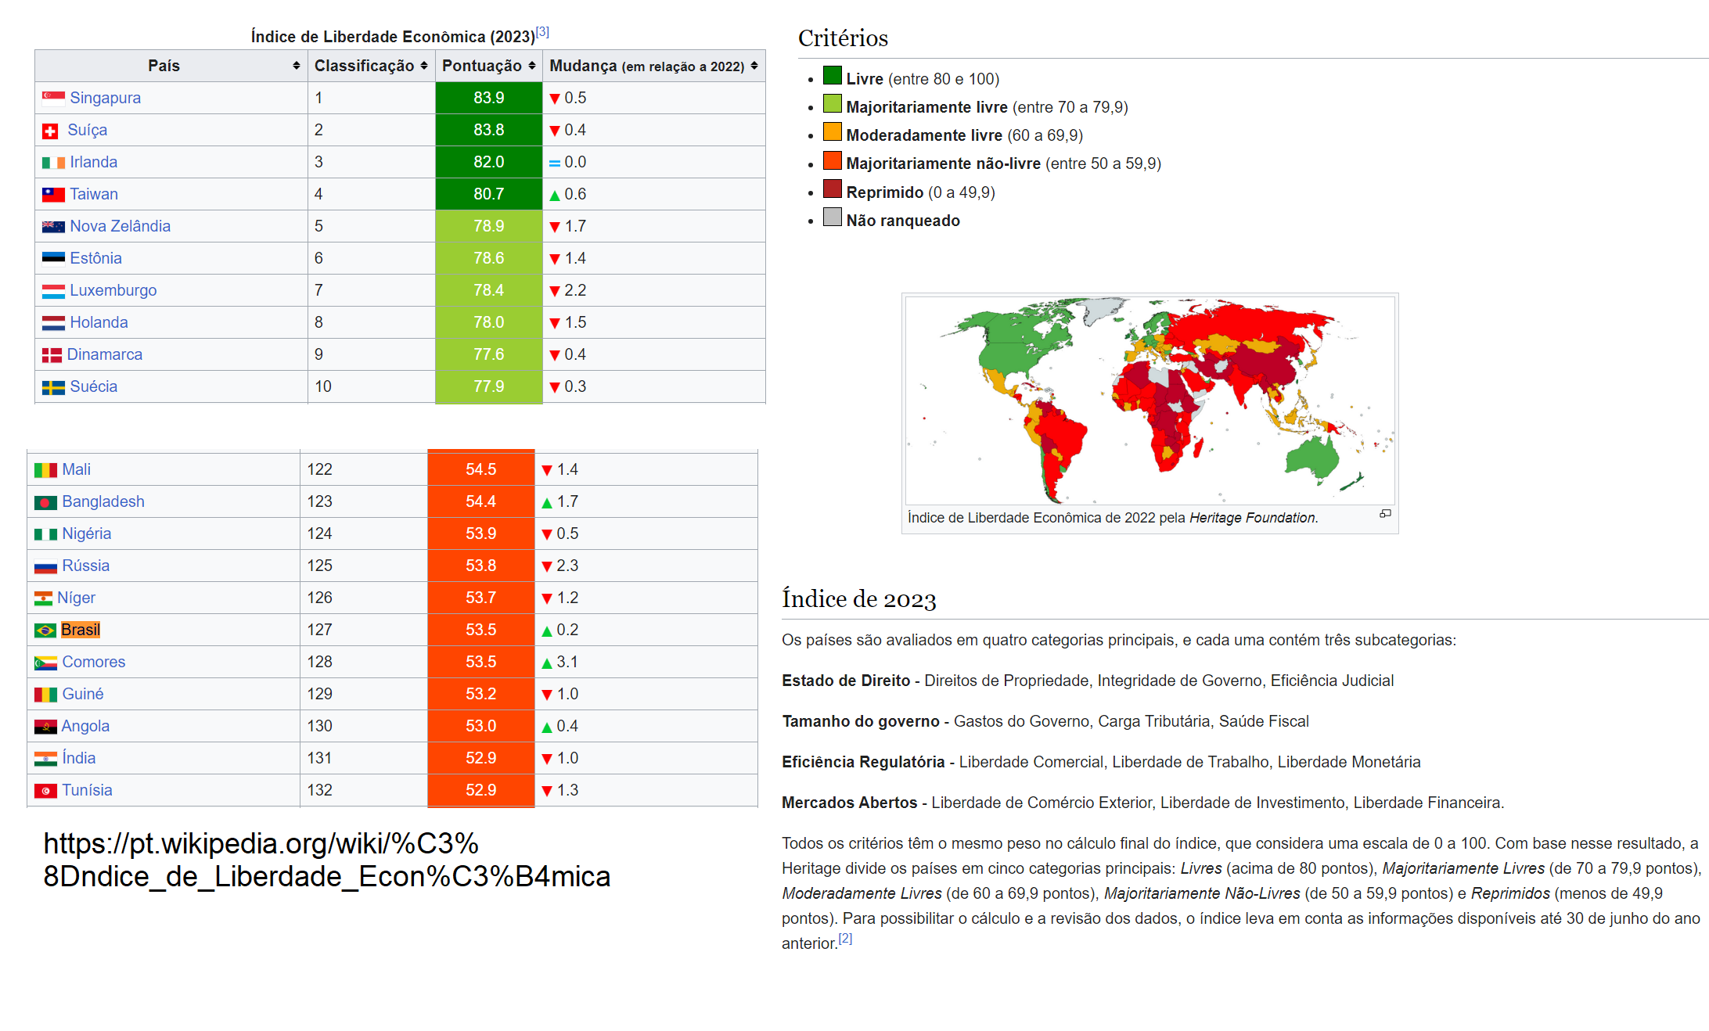1709x1031 pixels.
Task: Click the Brazil flag icon
Action: click(45, 630)
